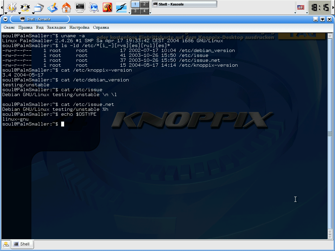Open the Закладки menu
The height and width of the screenshot is (251, 335).
click(56, 27)
